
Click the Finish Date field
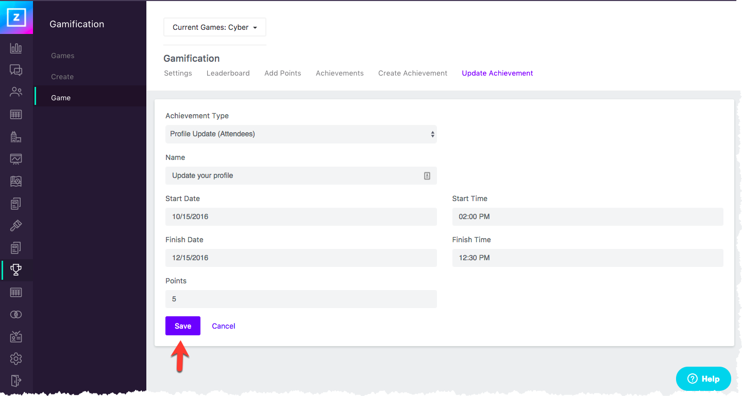coord(301,258)
